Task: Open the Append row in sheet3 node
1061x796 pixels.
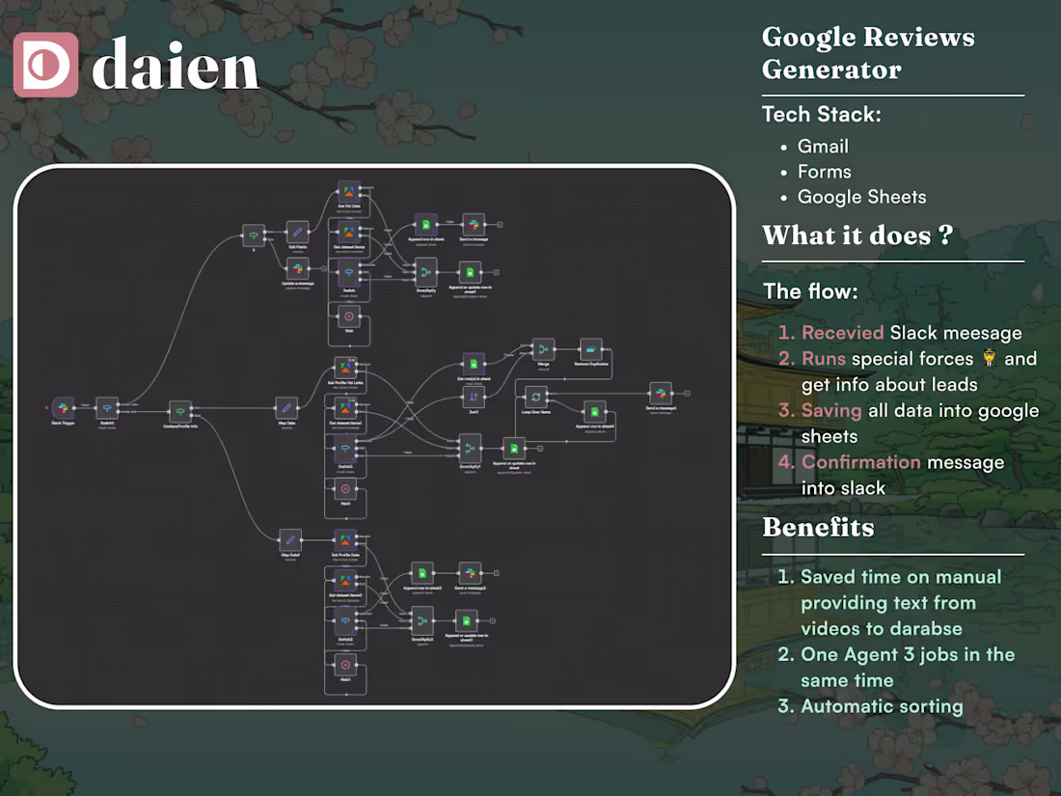Action: click(422, 573)
